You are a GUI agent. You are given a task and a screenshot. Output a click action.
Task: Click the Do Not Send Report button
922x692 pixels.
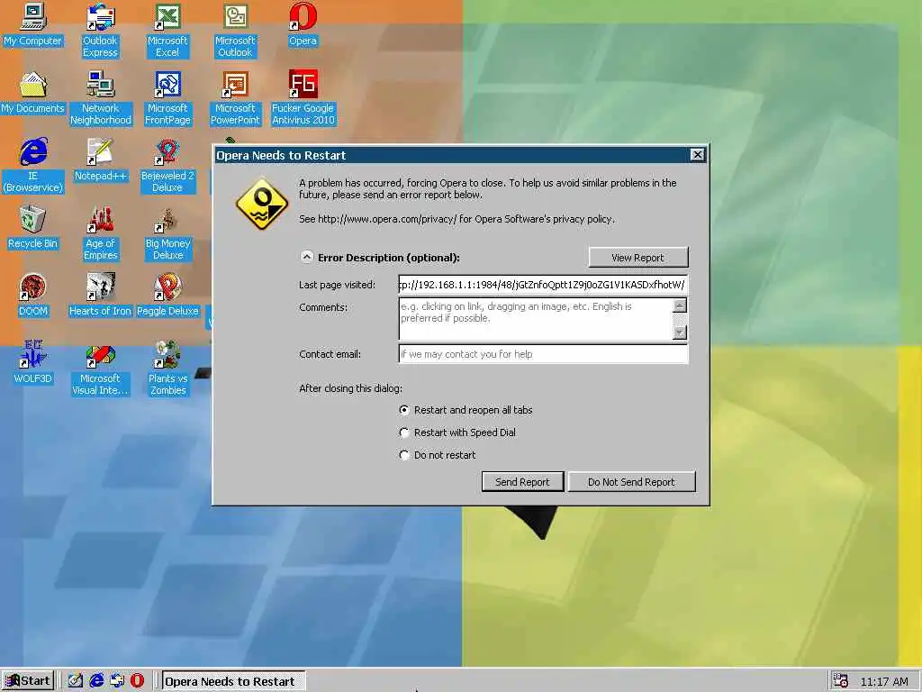tap(631, 482)
